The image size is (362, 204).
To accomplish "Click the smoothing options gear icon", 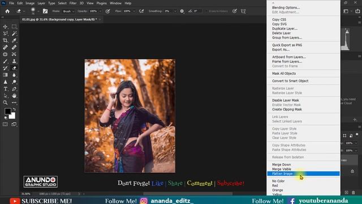I will coord(182,11).
